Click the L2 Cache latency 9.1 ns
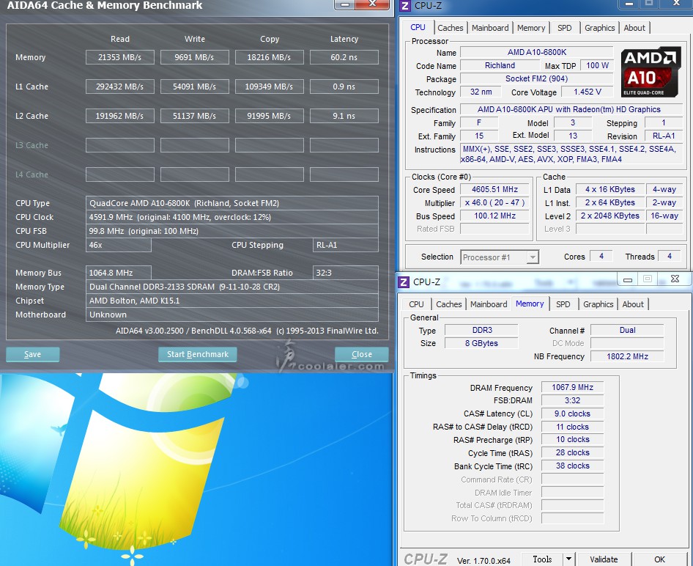Screen dimensions: 693x566 pyautogui.click(x=344, y=116)
